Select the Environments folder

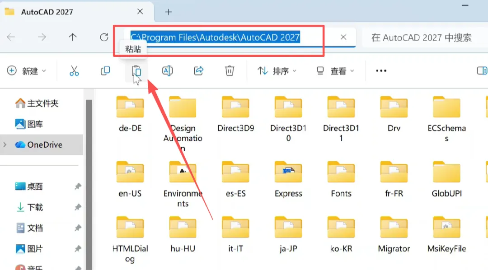(183, 184)
